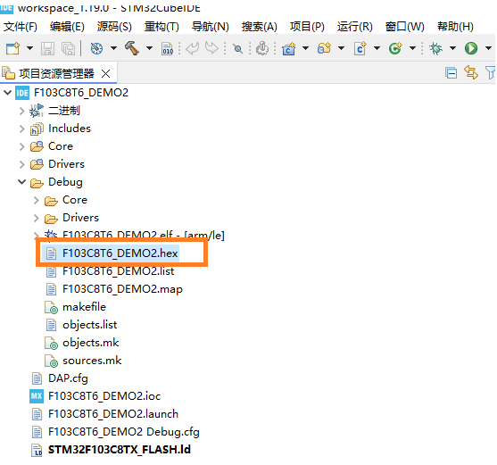
Task: Open dropdown next to the hammer Build icon
Action: click(x=149, y=48)
